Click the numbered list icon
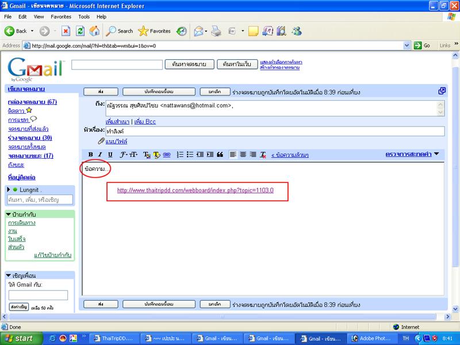460x345 pixels. [x=180, y=155]
